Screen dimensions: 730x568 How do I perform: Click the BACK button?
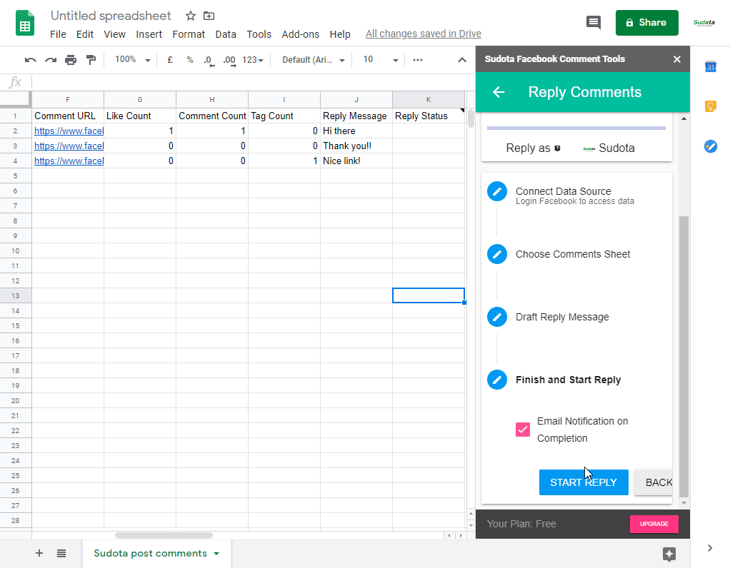point(654,482)
